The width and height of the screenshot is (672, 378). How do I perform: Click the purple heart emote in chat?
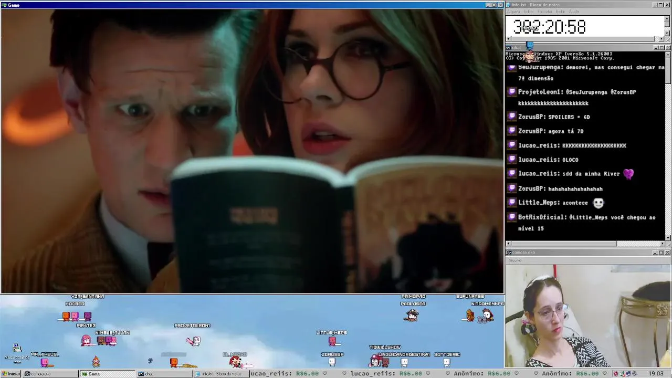point(628,174)
